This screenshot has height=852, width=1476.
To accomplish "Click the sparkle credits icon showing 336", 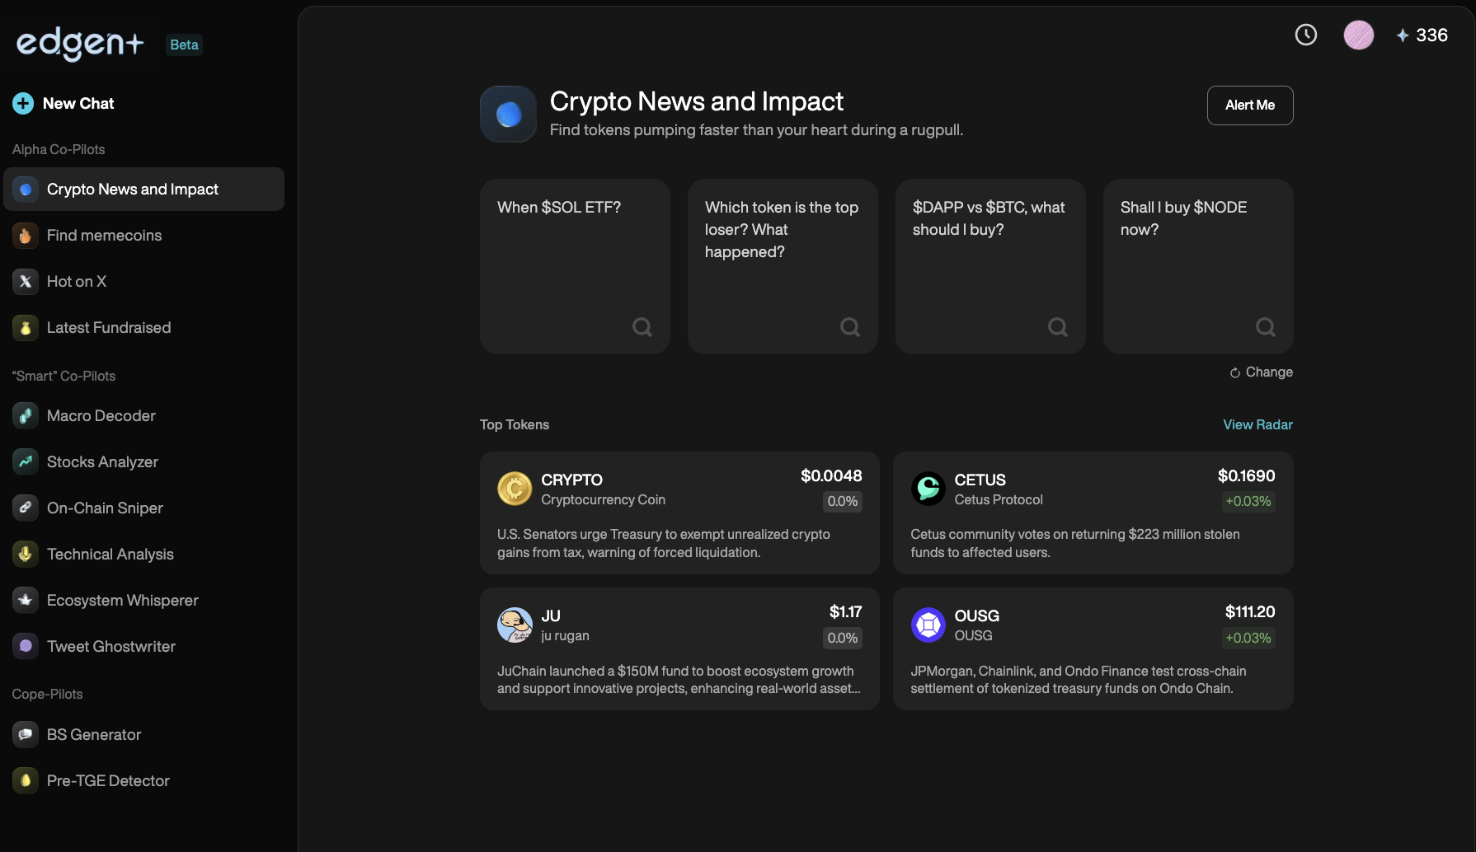I will [1403, 35].
